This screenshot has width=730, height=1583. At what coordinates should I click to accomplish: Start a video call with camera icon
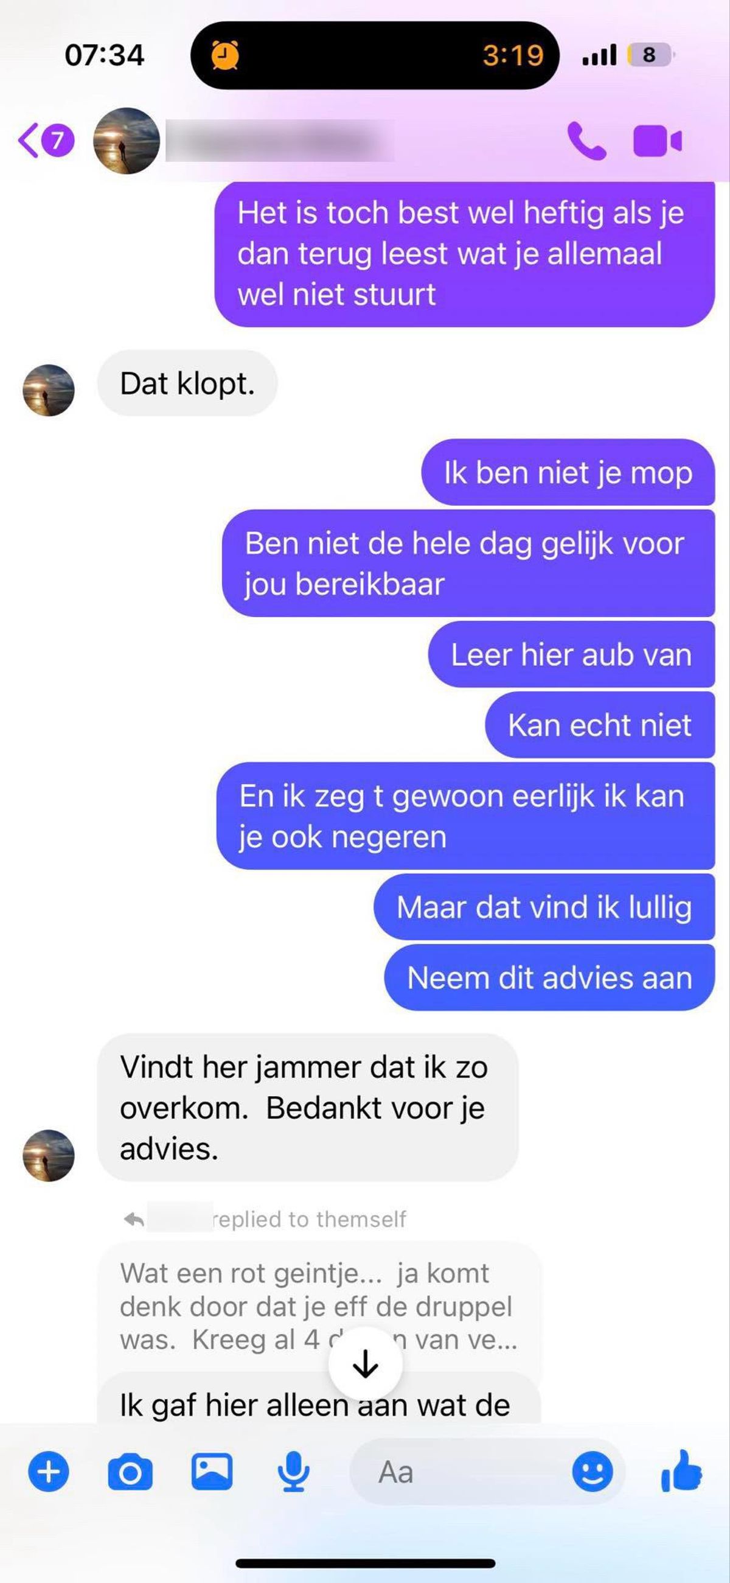pyautogui.click(x=657, y=141)
